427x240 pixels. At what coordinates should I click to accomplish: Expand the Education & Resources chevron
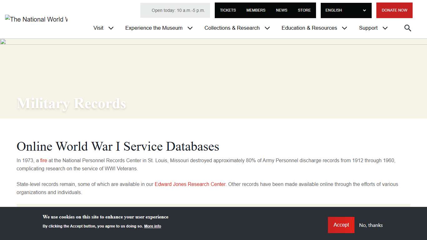[344, 28]
